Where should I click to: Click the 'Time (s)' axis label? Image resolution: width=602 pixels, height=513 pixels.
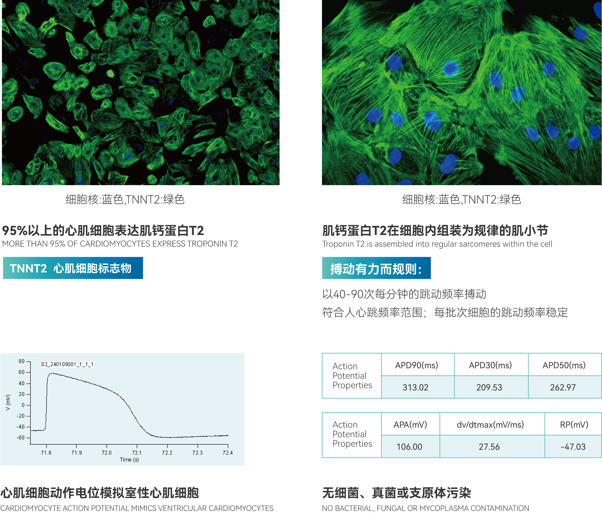pyautogui.click(x=129, y=460)
